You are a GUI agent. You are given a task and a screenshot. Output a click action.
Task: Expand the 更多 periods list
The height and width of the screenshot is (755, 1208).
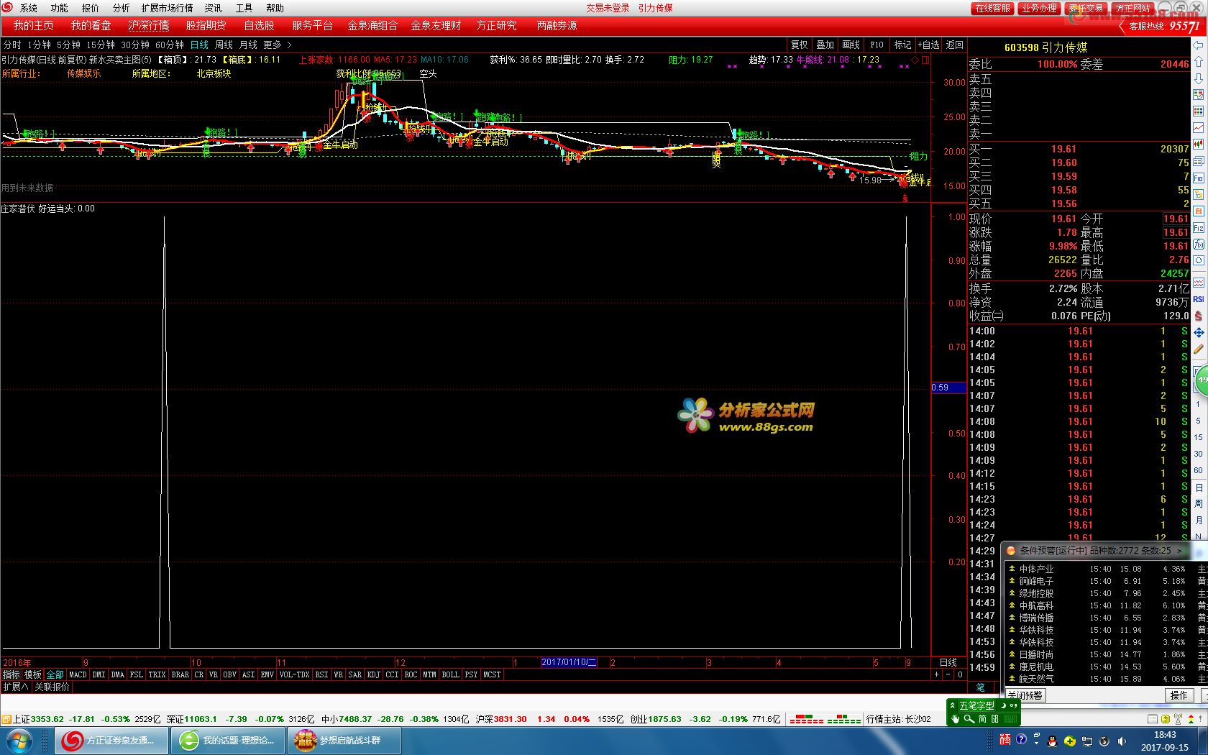pos(277,45)
